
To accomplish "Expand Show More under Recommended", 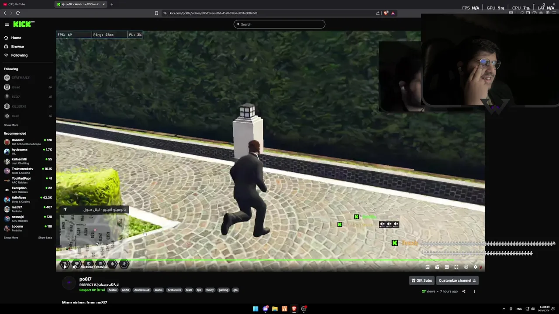I will click(x=11, y=238).
